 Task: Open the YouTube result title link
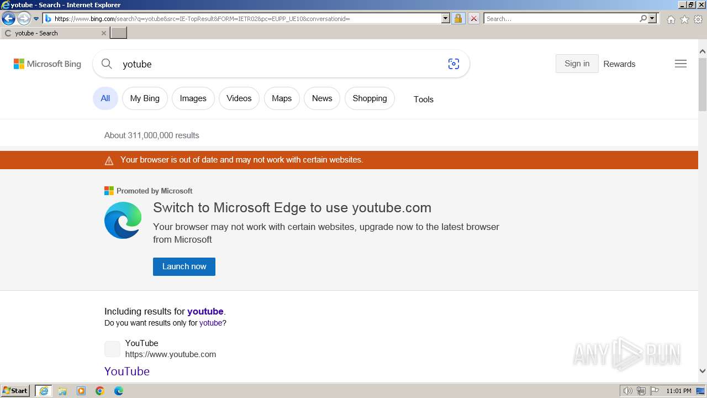(127, 371)
